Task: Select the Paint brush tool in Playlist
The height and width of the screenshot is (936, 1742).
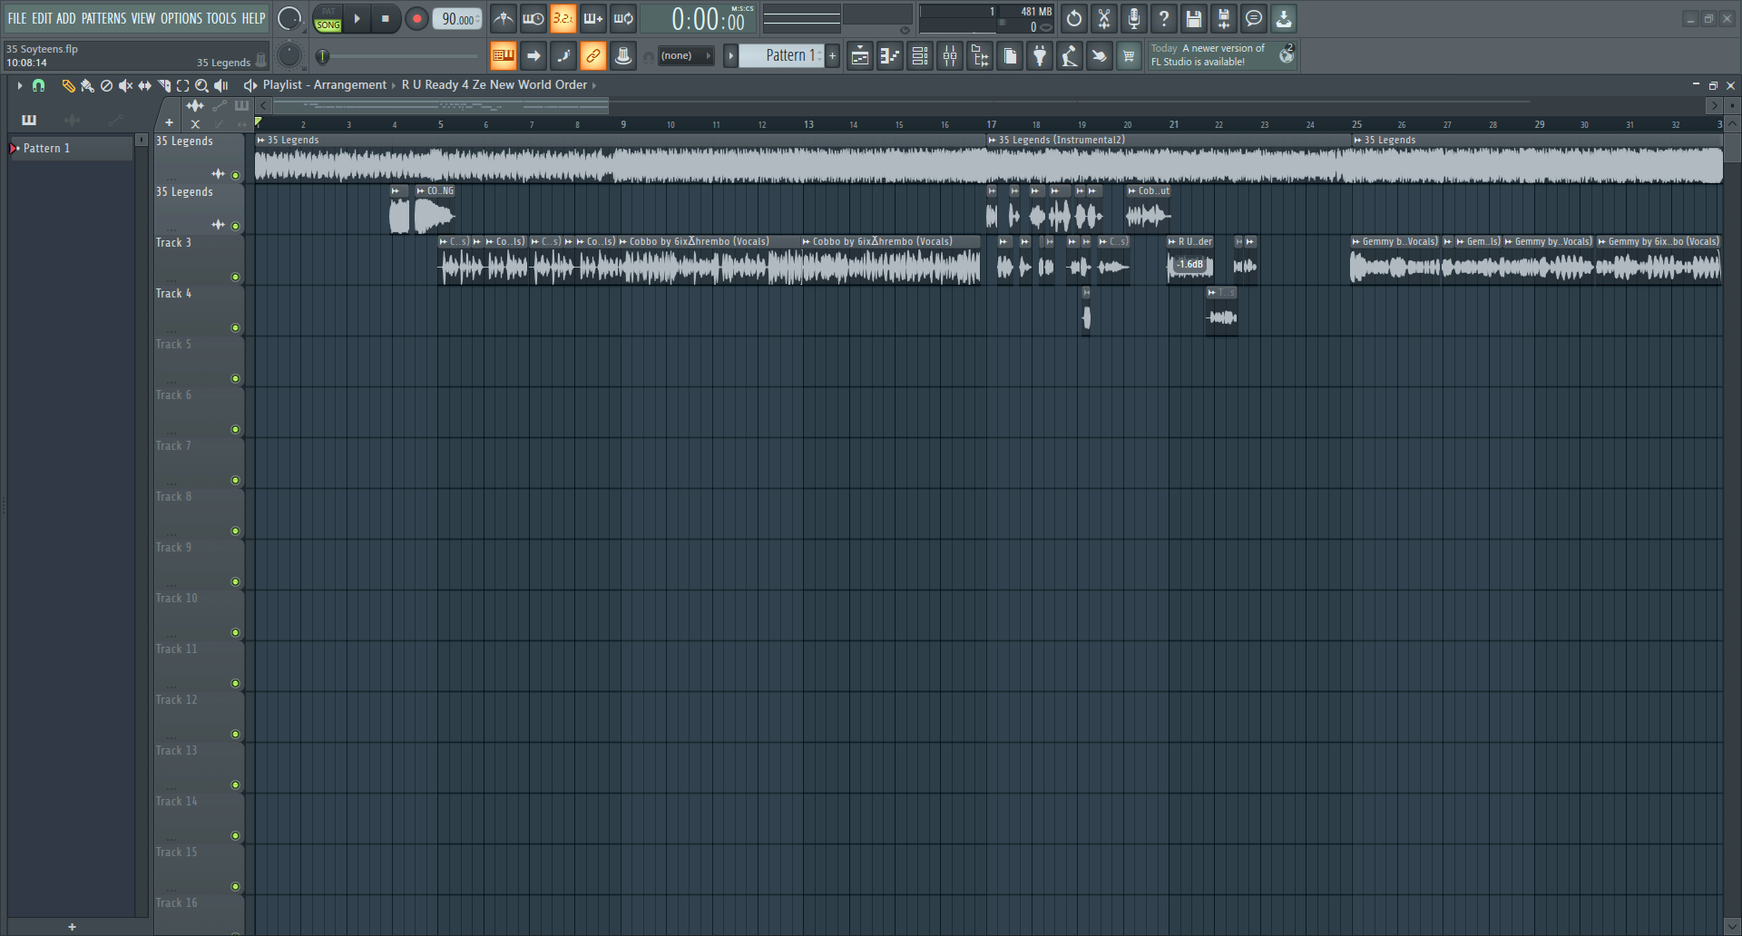Action: pyautogui.click(x=87, y=85)
